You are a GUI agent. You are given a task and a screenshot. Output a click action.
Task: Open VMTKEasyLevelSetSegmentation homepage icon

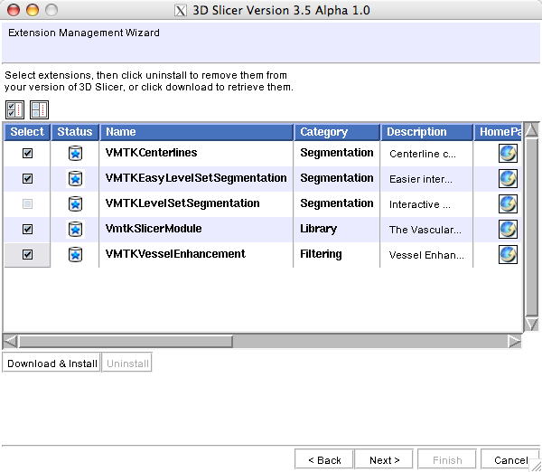[508, 179]
